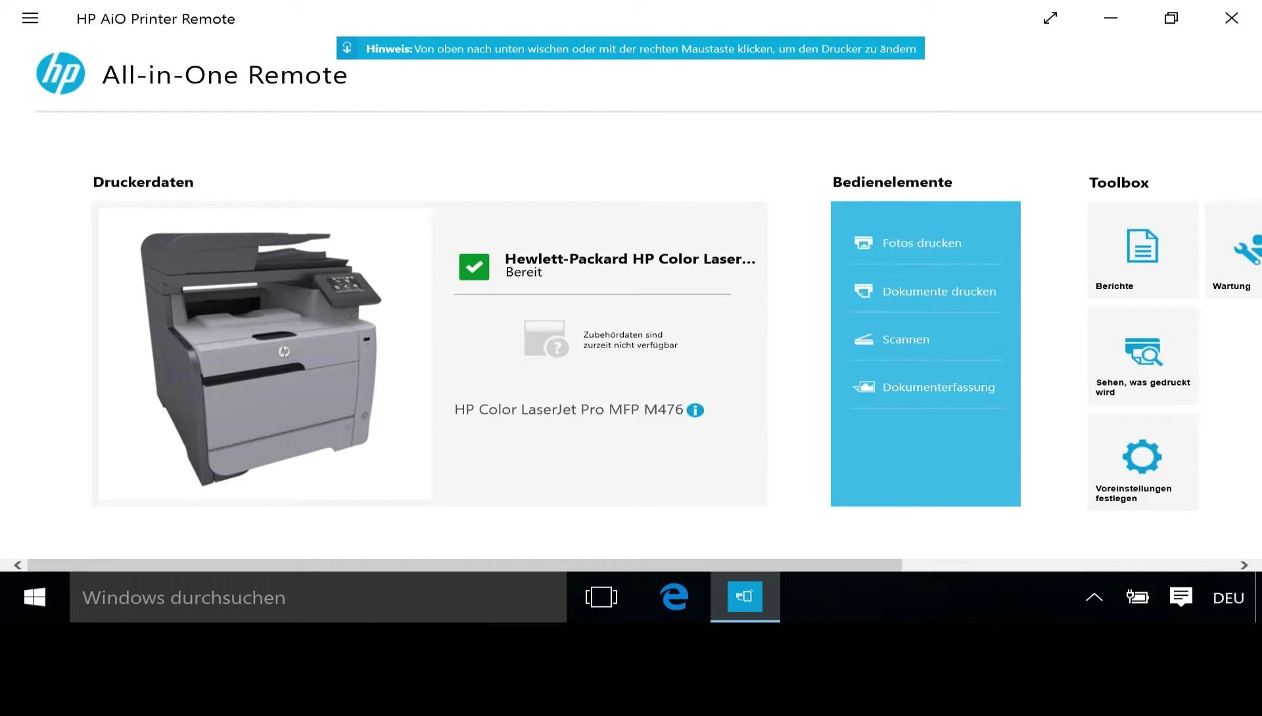Click the DEU language indicator

click(x=1228, y=598)
